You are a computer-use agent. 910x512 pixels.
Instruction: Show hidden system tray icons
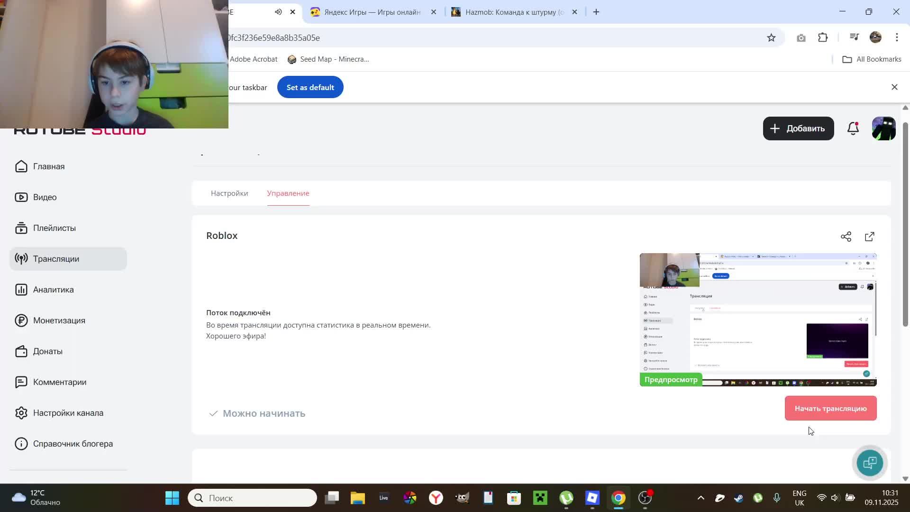coord(701,498)
